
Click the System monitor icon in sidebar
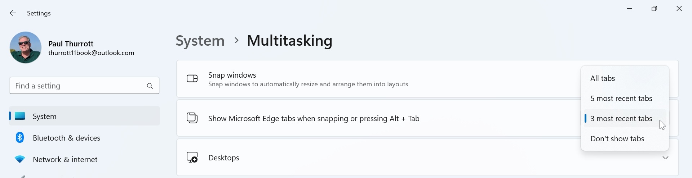click(x=20, y=116)
